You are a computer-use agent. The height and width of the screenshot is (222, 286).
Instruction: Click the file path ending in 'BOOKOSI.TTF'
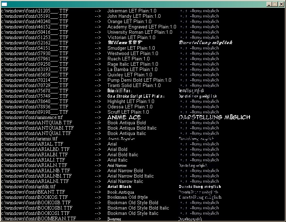coord(35,213)
